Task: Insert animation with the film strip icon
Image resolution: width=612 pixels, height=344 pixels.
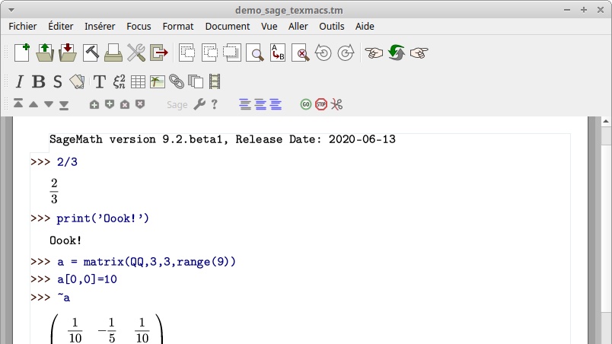Action: pyautogui.click(x=215, y=82)
